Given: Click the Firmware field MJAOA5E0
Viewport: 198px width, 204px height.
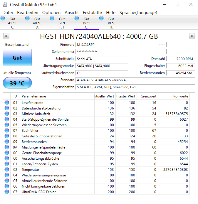Looking at the screenshot, I should [102, 45].
